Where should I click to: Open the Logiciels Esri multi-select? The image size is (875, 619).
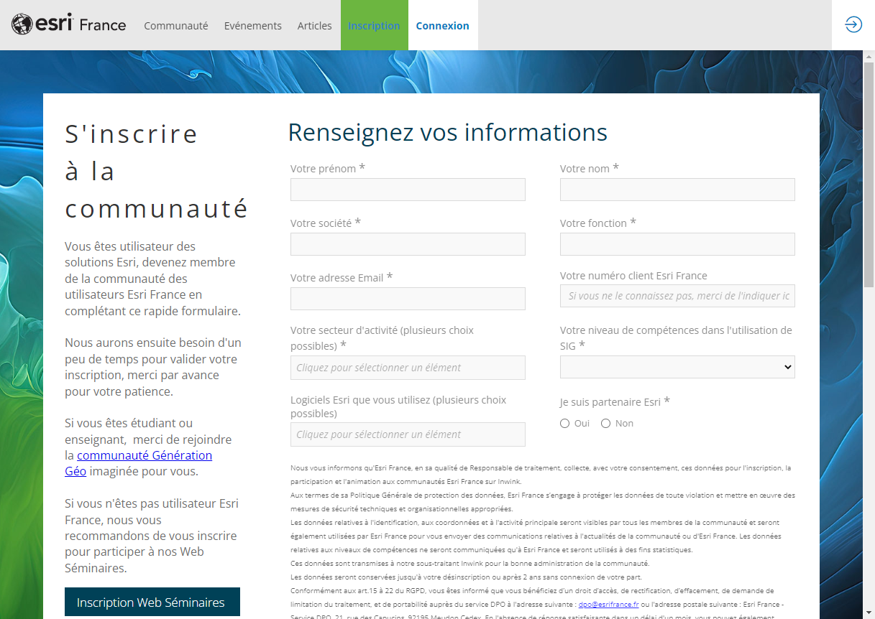coord(408,434)
